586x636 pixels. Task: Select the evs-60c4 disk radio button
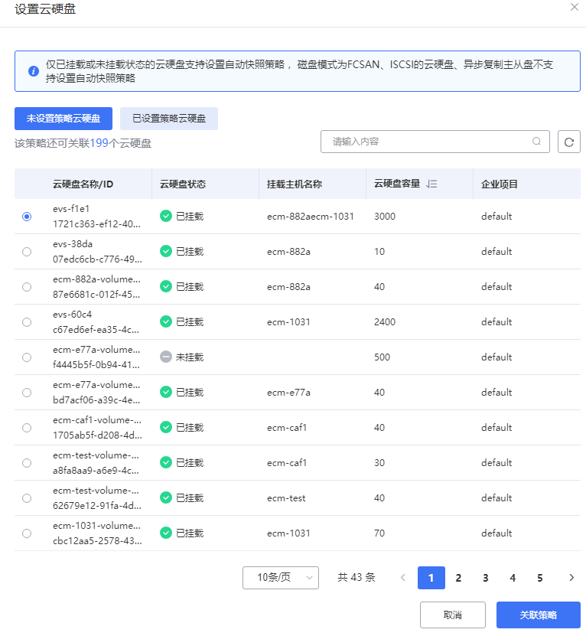[27, 322]
